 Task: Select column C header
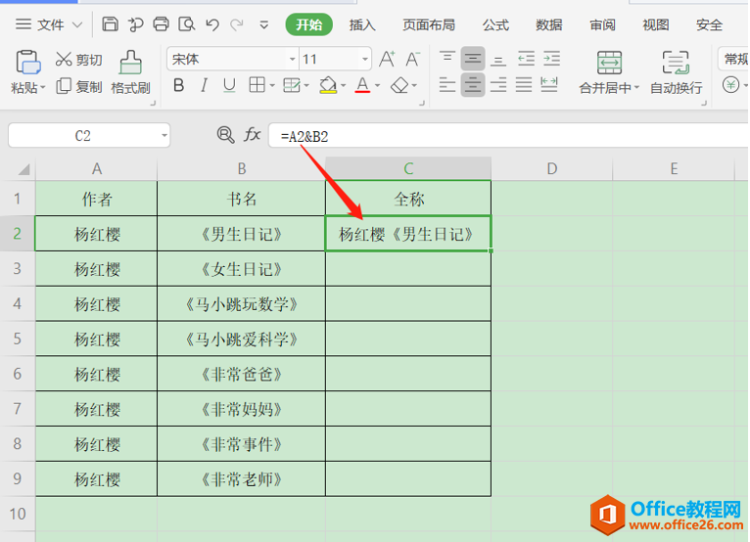click(408, 168)
